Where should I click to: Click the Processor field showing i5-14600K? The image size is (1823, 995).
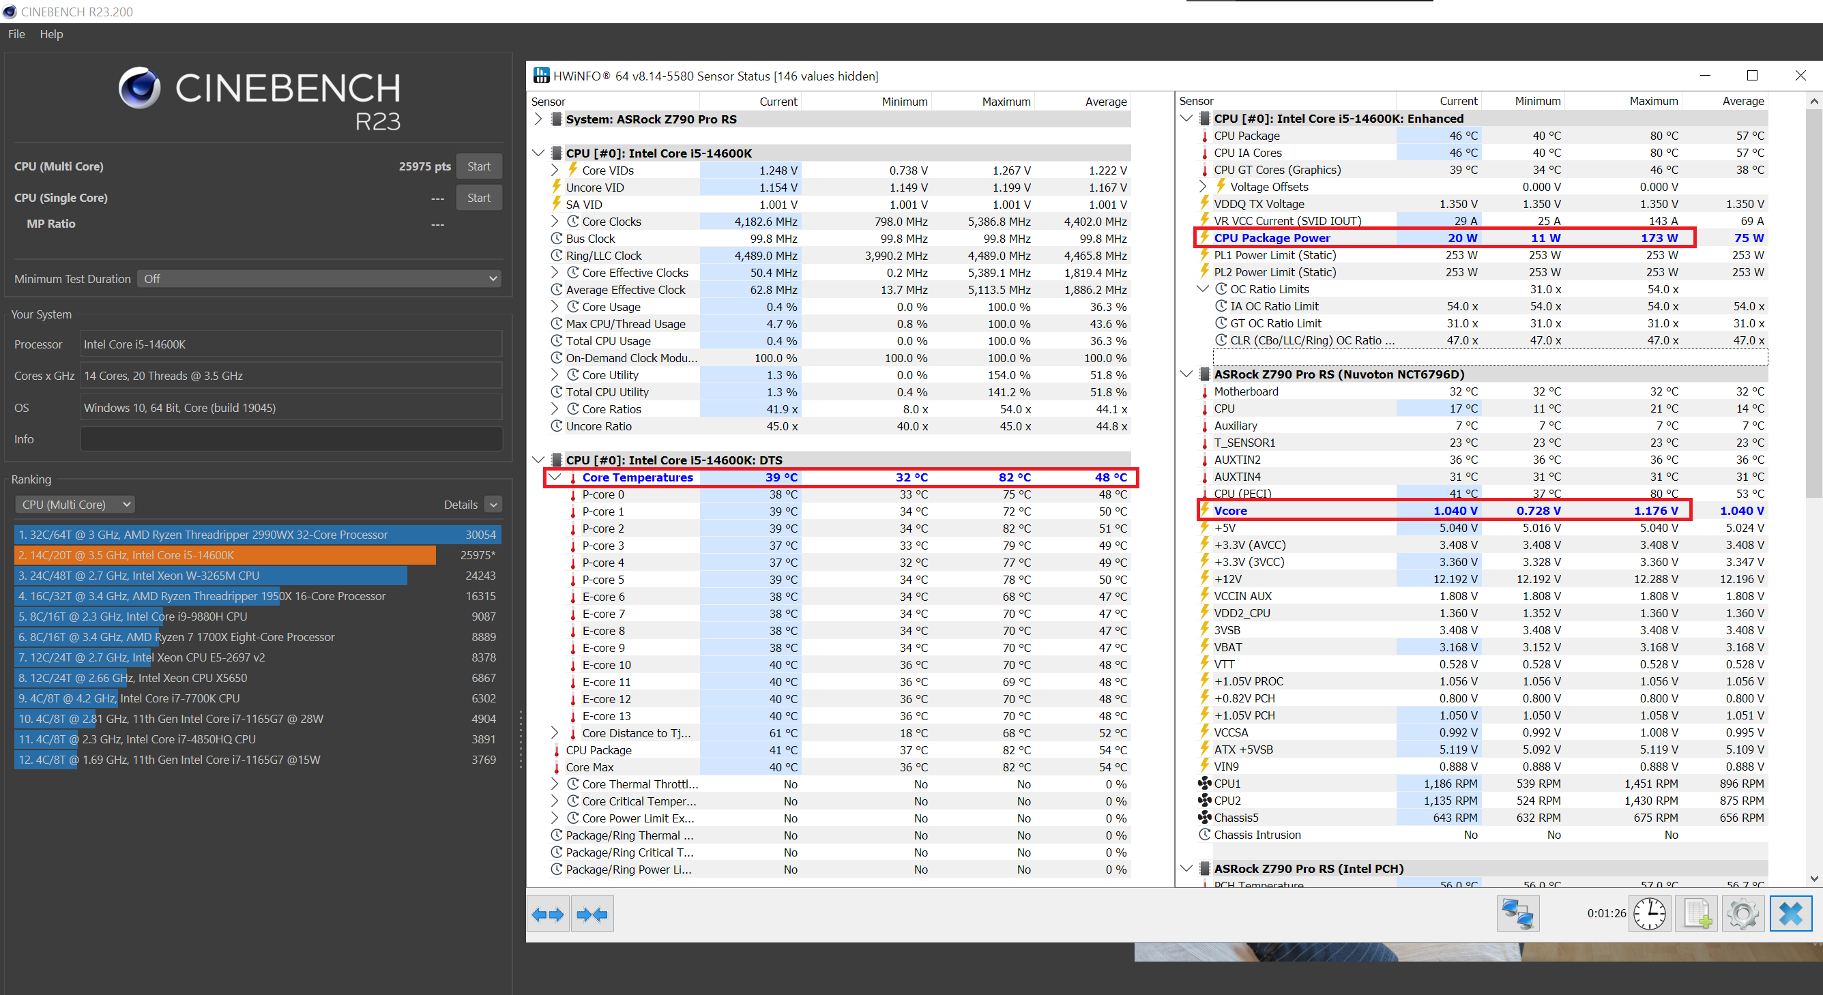click(x=291, y=344)
